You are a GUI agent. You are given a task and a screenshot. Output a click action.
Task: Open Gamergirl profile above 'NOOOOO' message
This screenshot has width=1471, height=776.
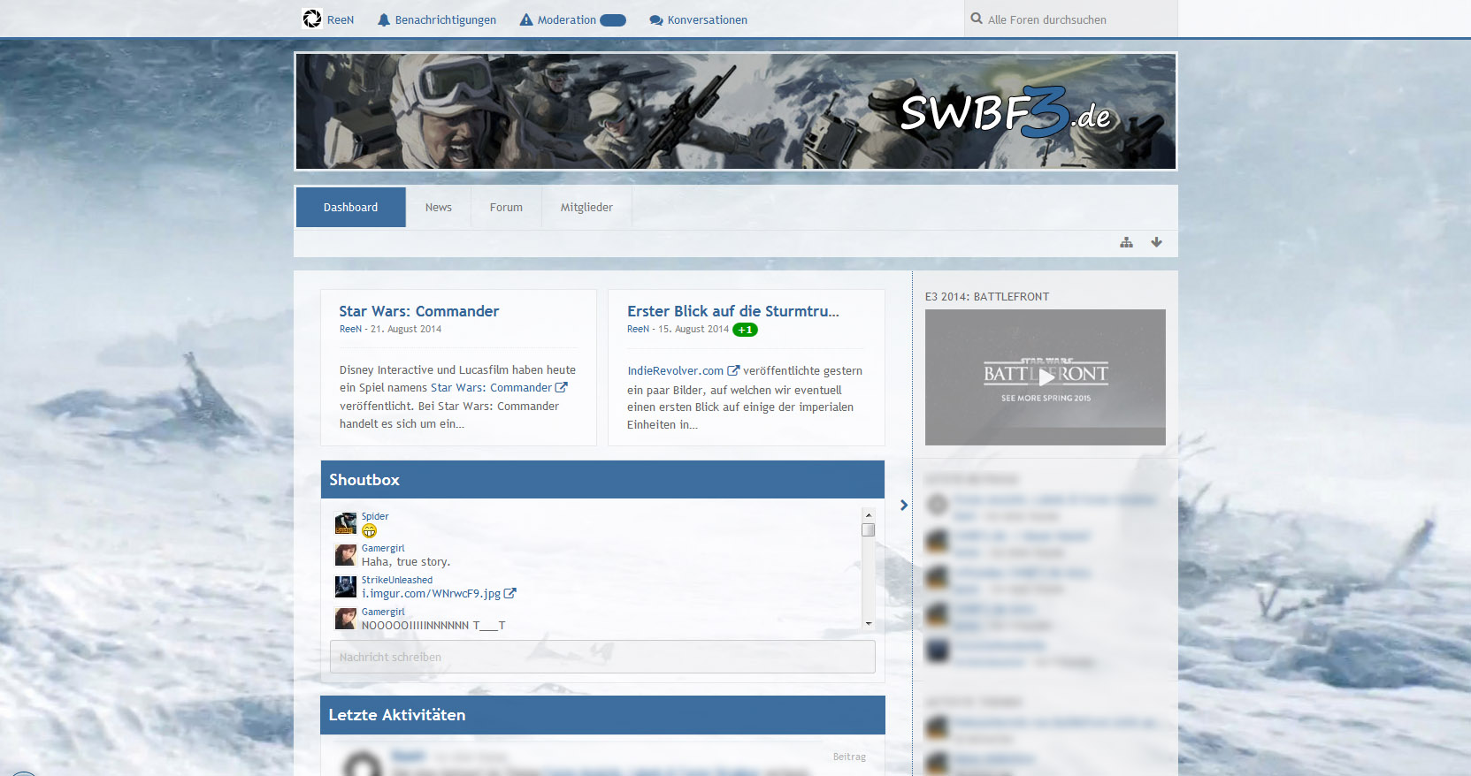tap(383, 612)
